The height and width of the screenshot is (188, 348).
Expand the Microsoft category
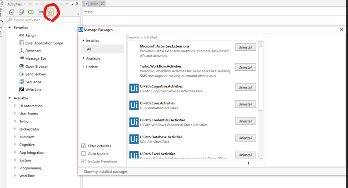point(15,137)
